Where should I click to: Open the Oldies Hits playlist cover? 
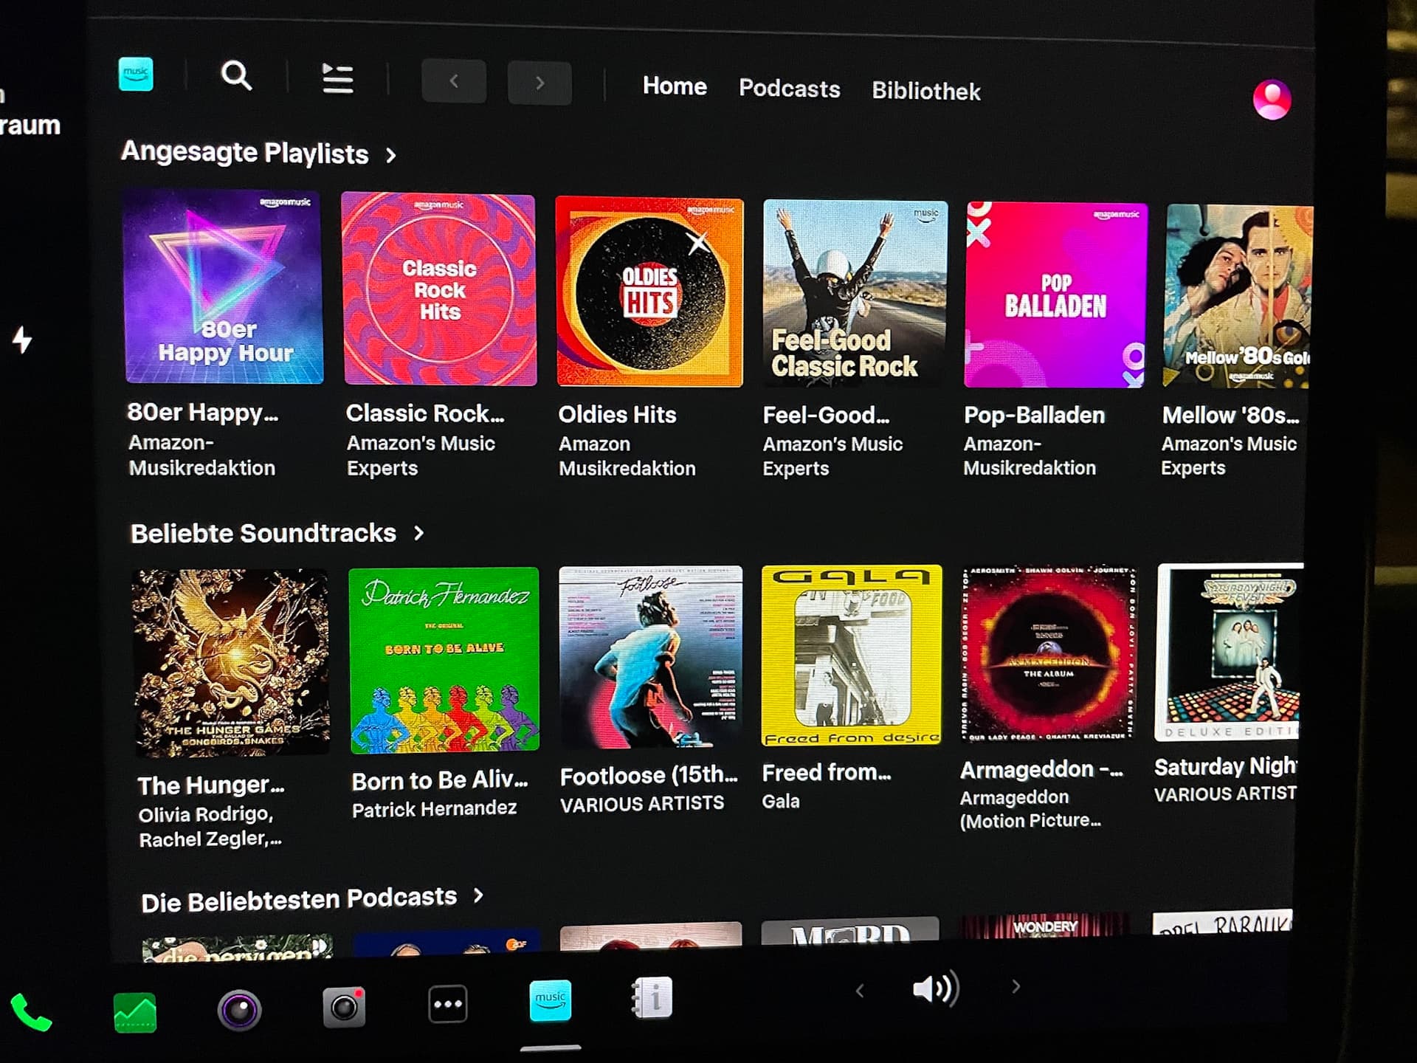[x=649, y=292]
